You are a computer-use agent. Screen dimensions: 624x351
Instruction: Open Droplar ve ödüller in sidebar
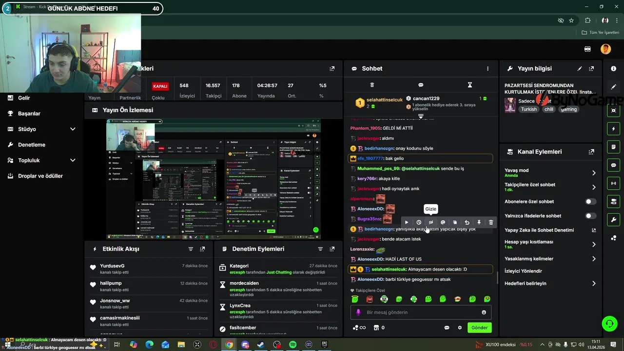[40, 176]
